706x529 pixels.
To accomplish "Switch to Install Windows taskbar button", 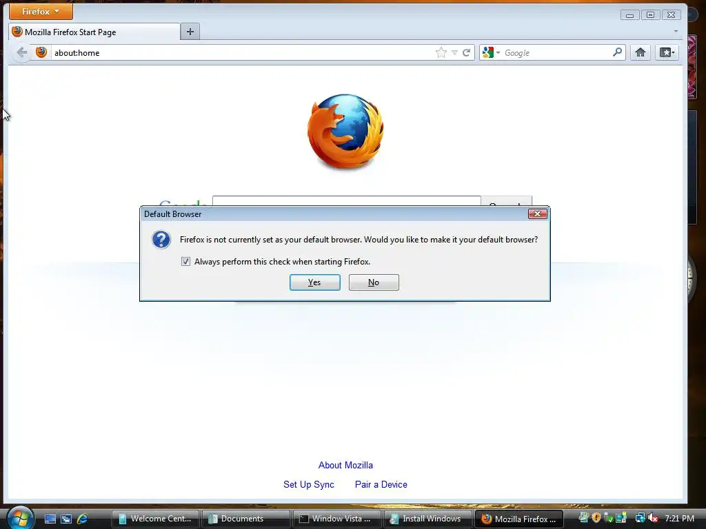I will (x=427, y=519).
